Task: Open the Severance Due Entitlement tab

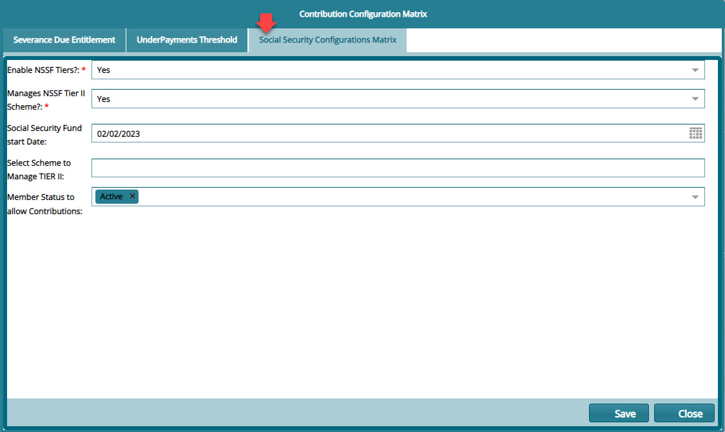Action: point(64,40)
